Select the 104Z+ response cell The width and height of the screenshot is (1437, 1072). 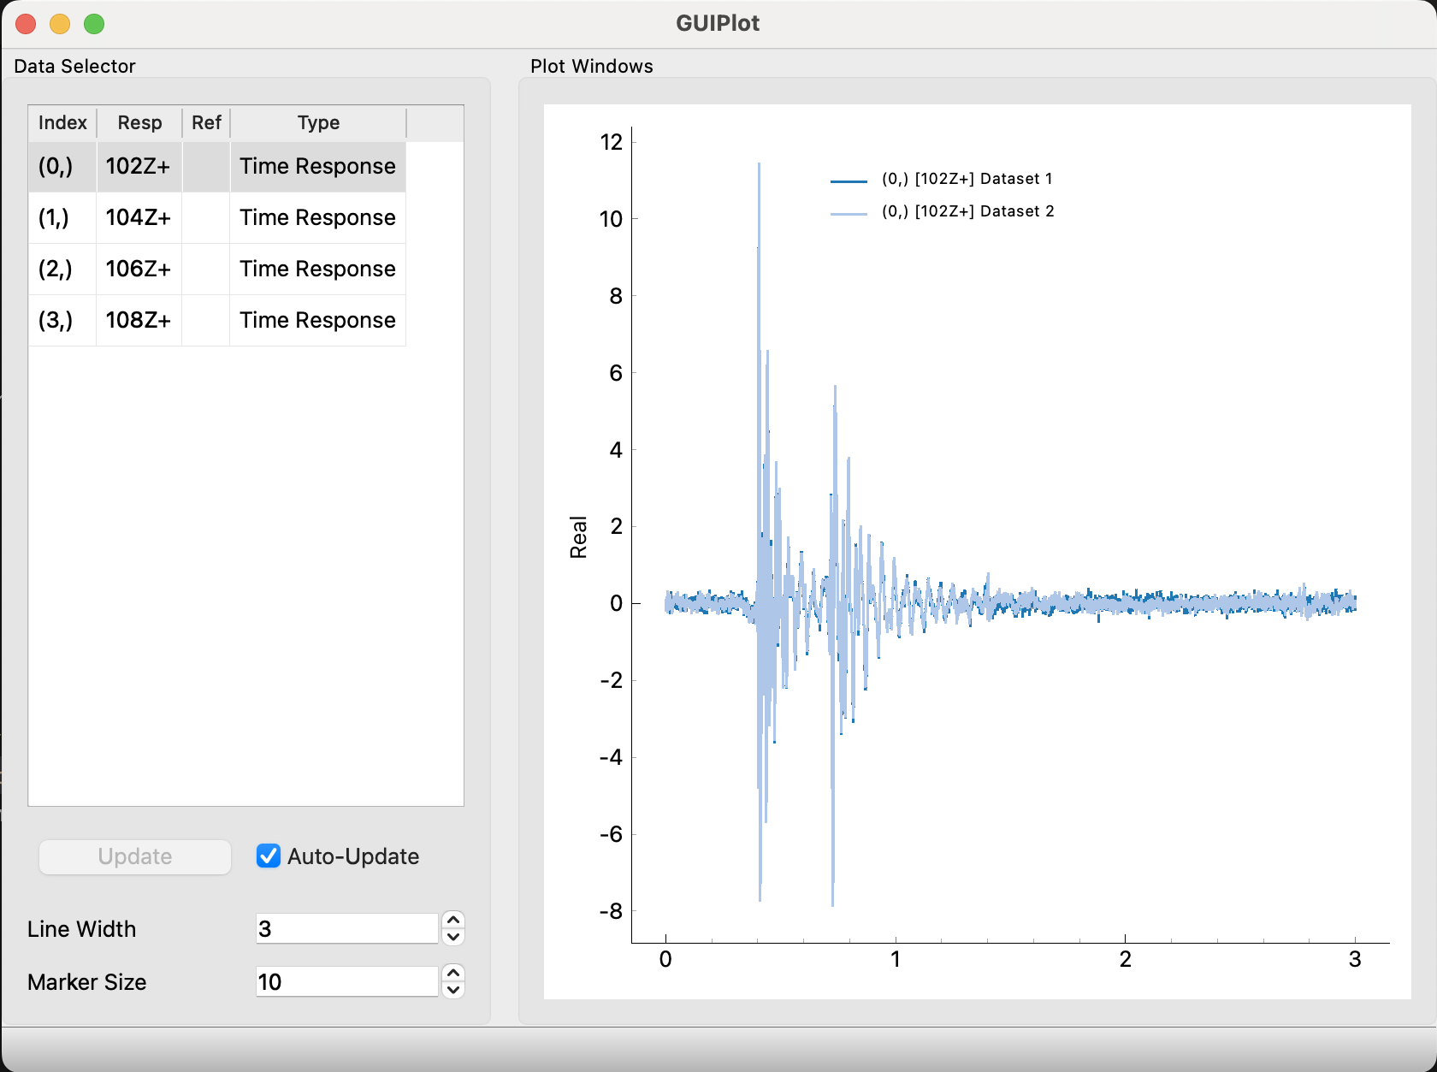(x=139, y=217)
